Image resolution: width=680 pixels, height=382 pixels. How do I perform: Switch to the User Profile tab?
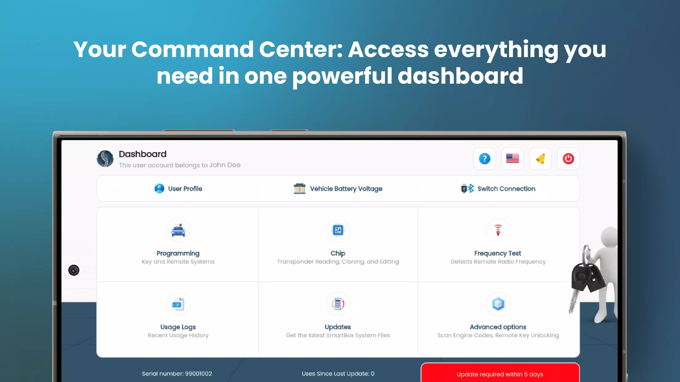tap(178, 189)
